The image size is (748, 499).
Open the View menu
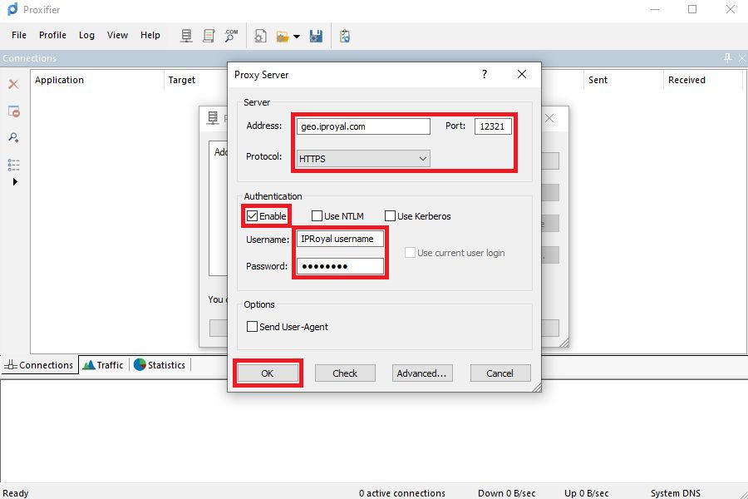[117, 35]
